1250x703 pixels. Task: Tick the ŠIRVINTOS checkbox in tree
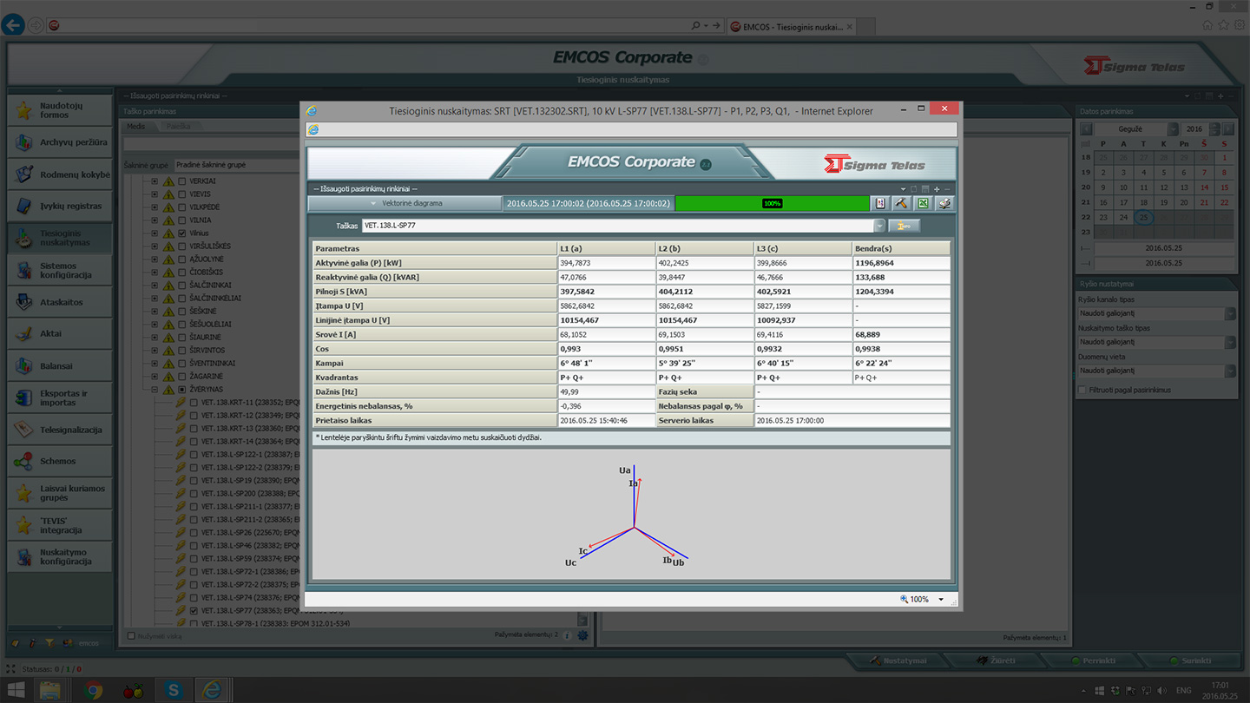pyautogui.click(x=181, y=350)
